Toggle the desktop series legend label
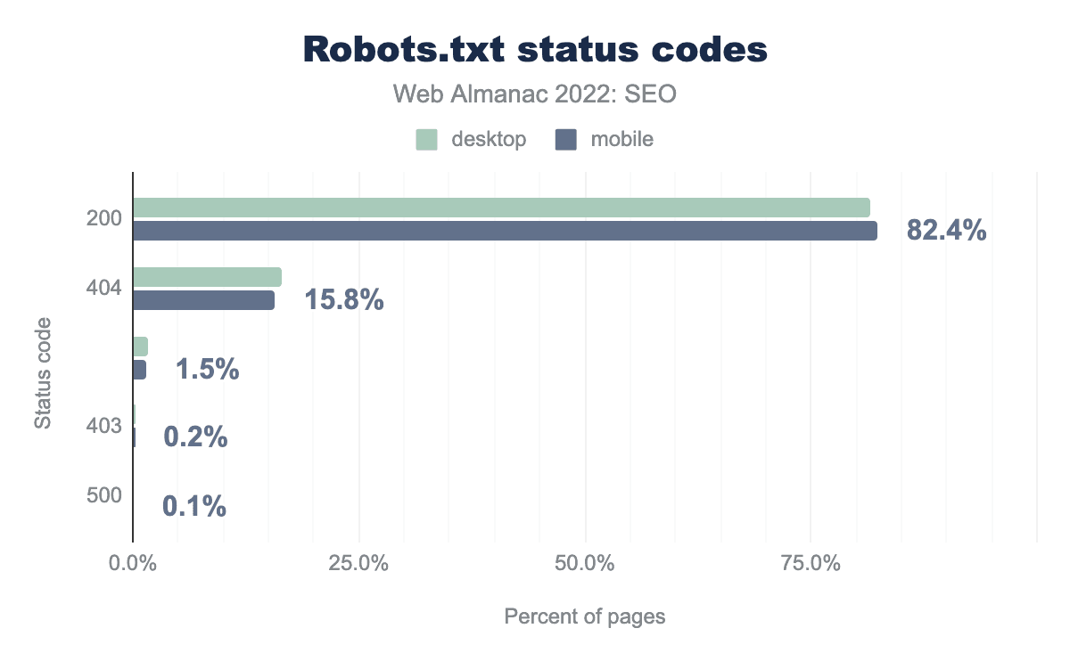The image size is (1070, 661). tap(489, 140)
